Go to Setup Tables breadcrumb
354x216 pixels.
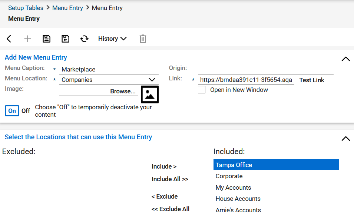coord(26,8)
